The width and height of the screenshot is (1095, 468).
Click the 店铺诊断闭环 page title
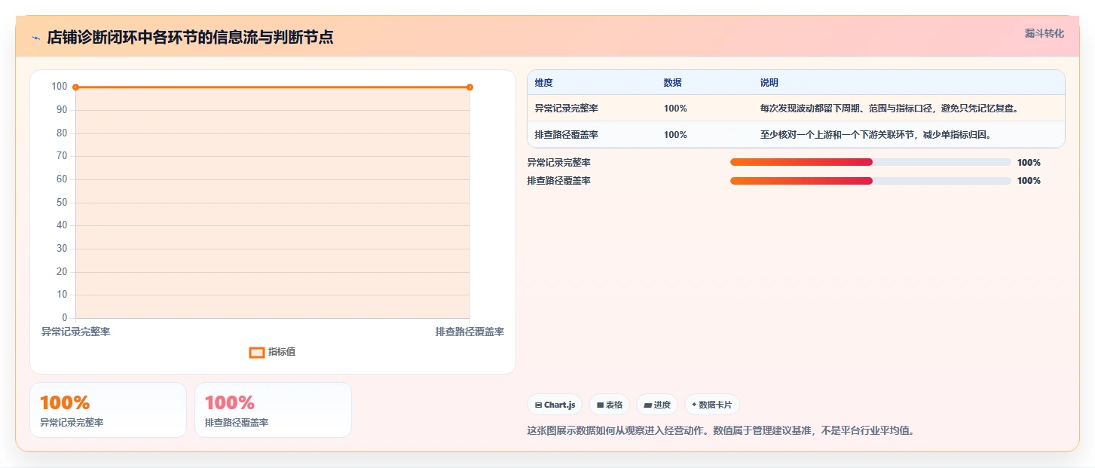pyautogui.click(x=190, y=38)
